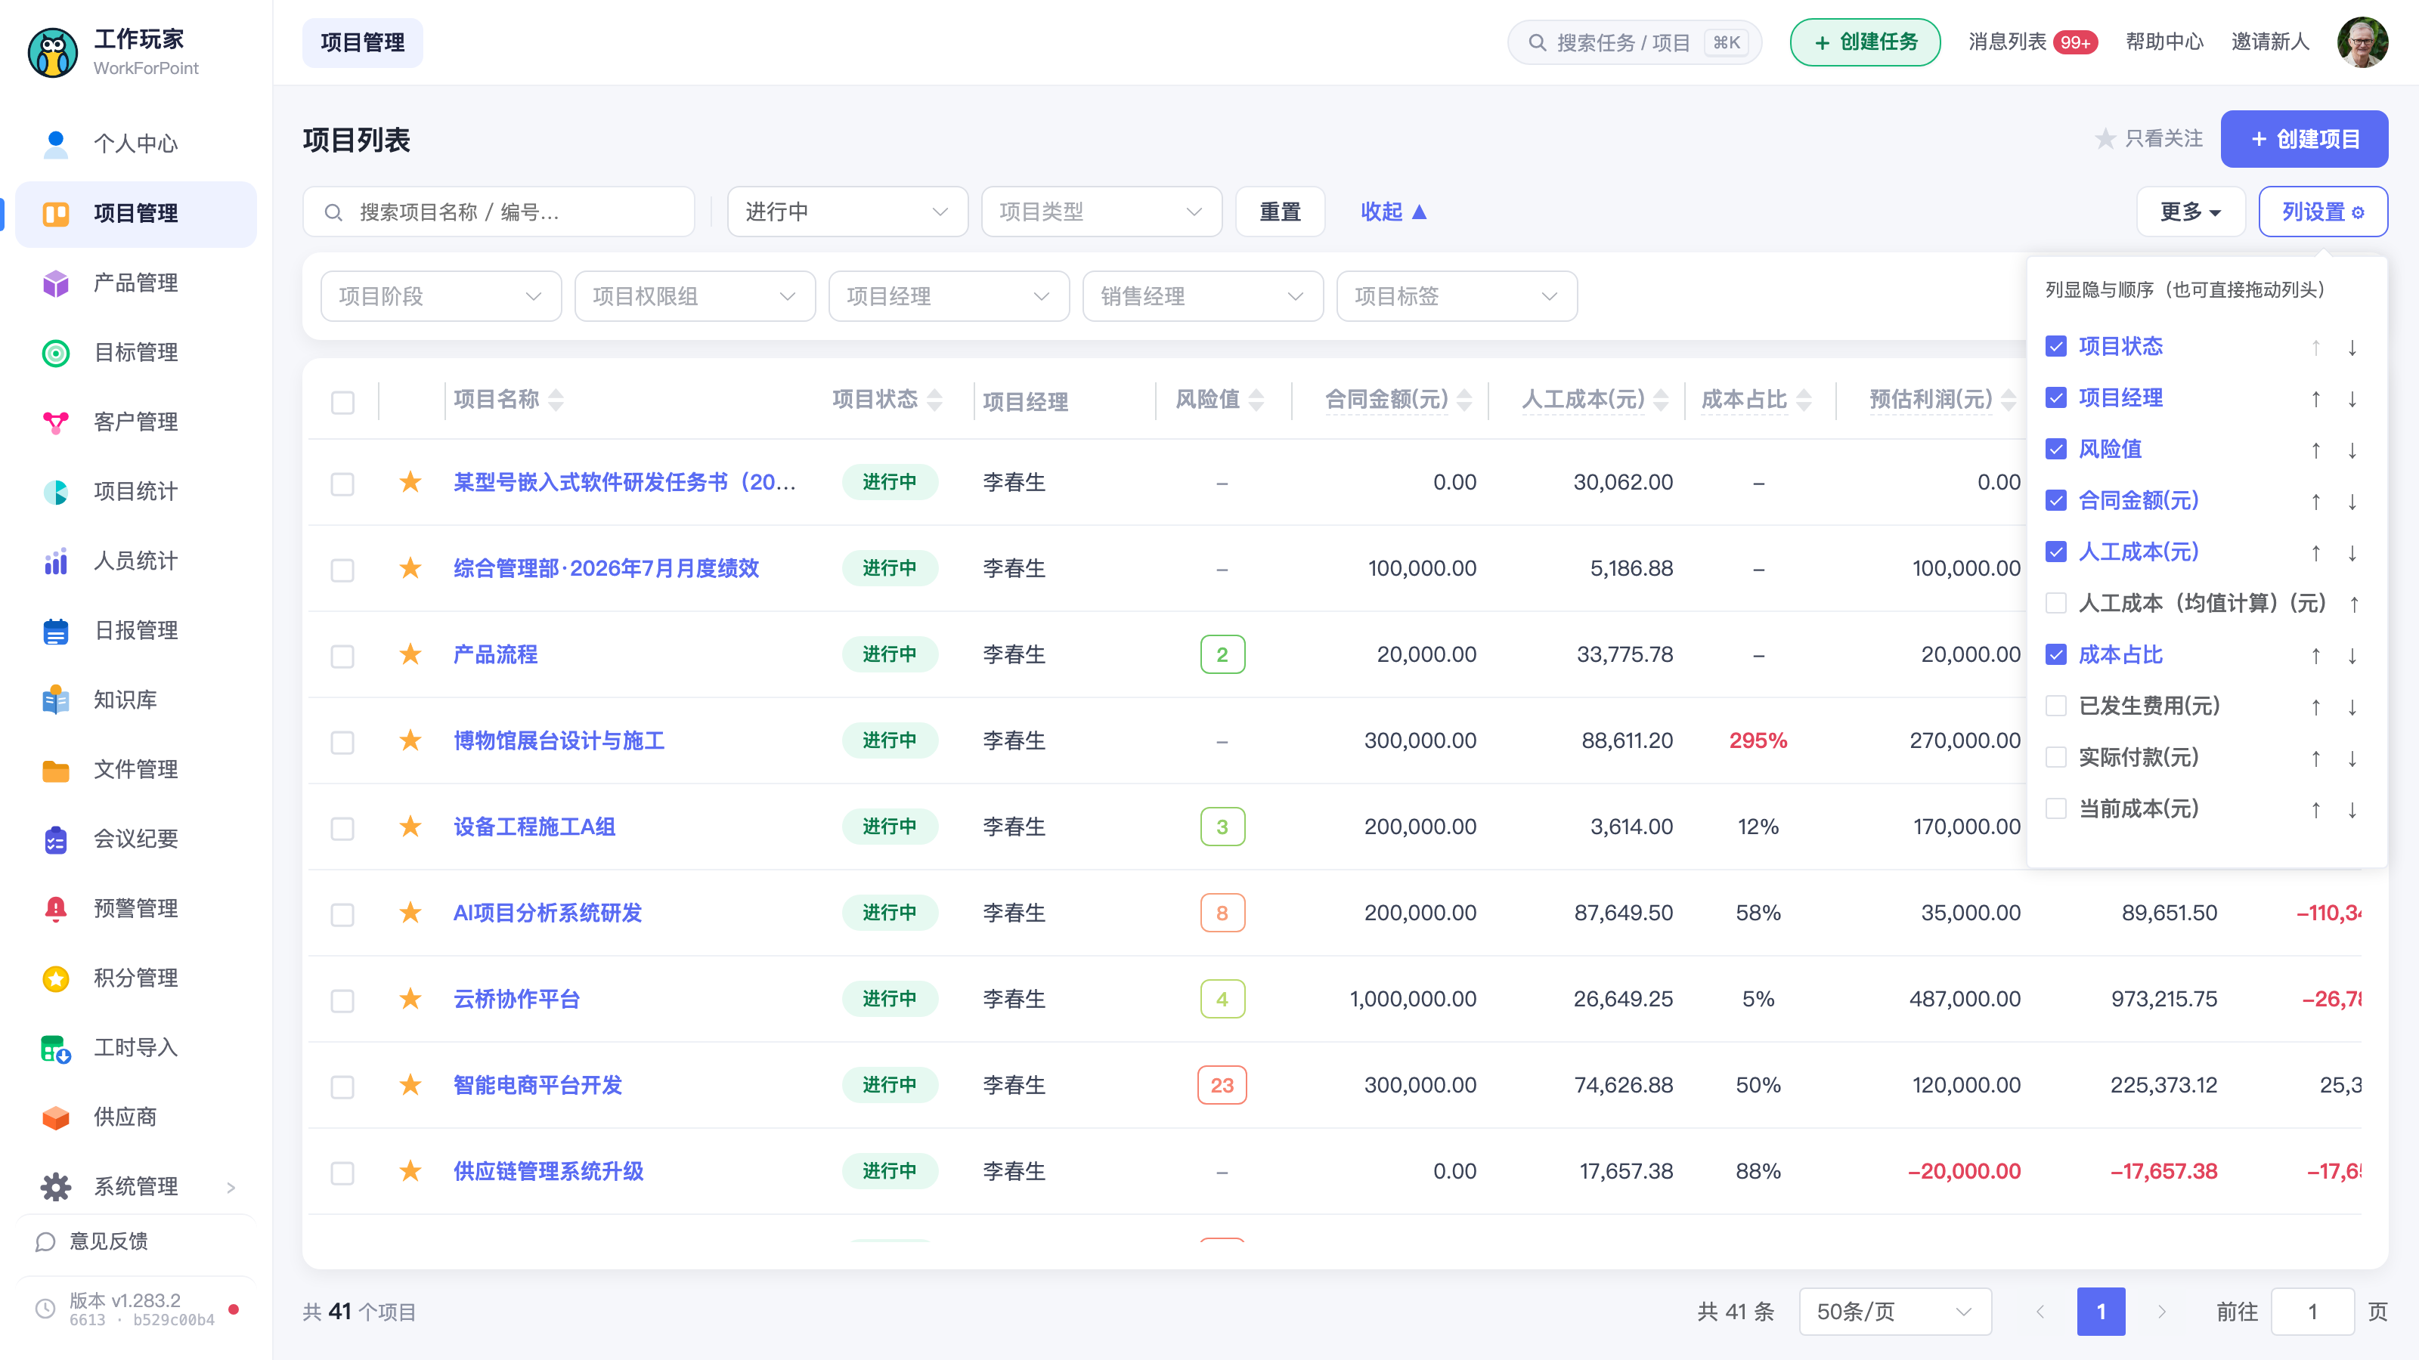This screenshot has width=2419, height=1360.
Task: Open 人员统计 bar chart icon
Action: (x=55, y=561)
